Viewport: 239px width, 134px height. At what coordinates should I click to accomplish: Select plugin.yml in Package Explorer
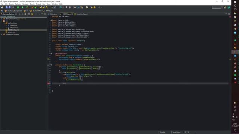[12, 32]
